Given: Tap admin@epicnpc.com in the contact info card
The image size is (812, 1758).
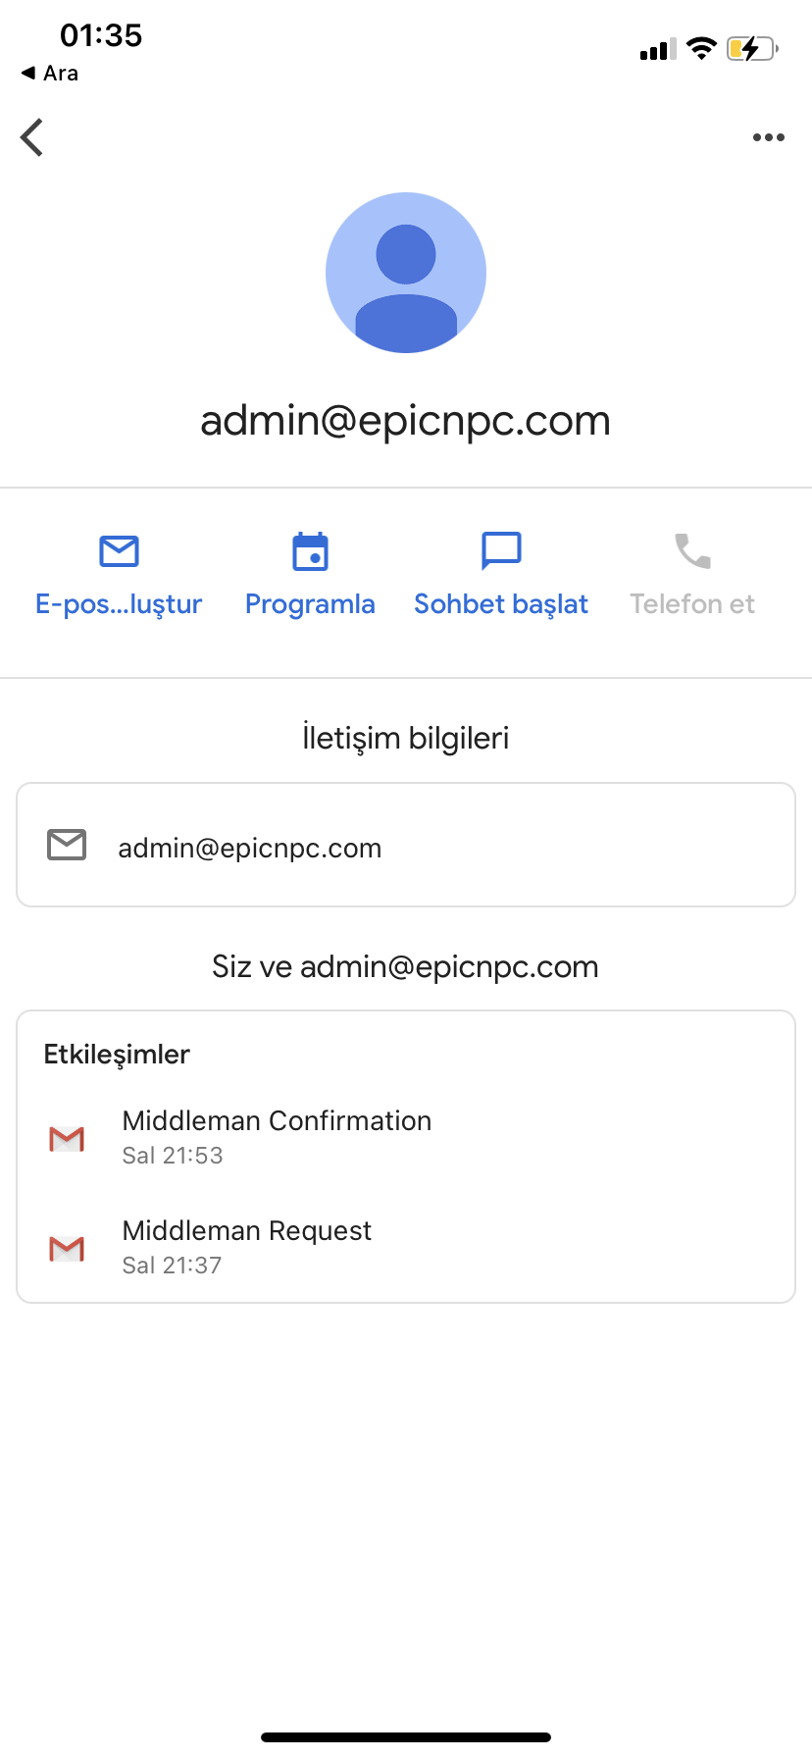Looking at the screenshot, I should click(x=250, y=849).
